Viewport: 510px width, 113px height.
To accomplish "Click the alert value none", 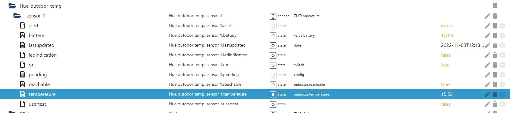I will click(x=447, y=26).
